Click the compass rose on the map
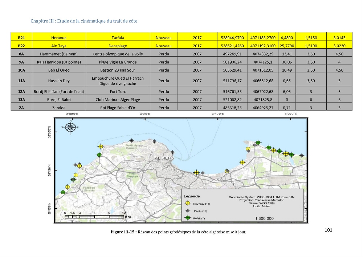This screenshot has width=363, height=257. [70, 128]
